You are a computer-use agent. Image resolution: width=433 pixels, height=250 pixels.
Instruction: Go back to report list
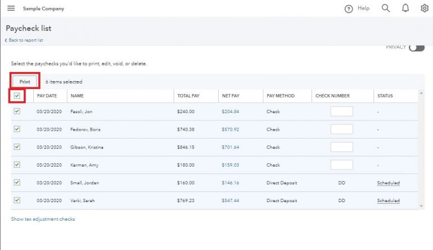click(25, 40)
